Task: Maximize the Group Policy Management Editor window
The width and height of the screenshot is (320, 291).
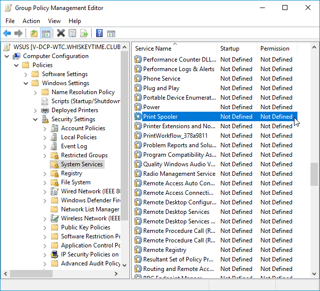Action: [285, 8]
